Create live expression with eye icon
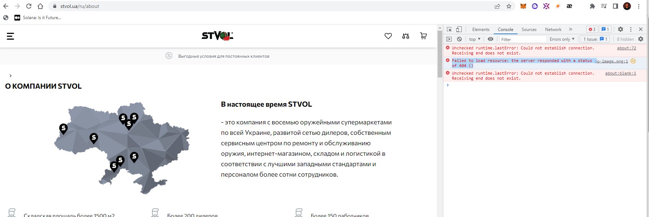This screenshot has height=217, width=649. tap(491, 39)
